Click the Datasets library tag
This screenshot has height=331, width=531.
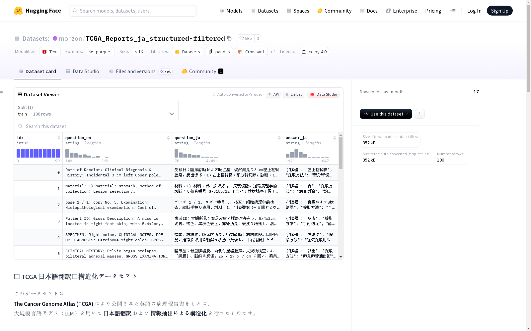pos(188,52)
